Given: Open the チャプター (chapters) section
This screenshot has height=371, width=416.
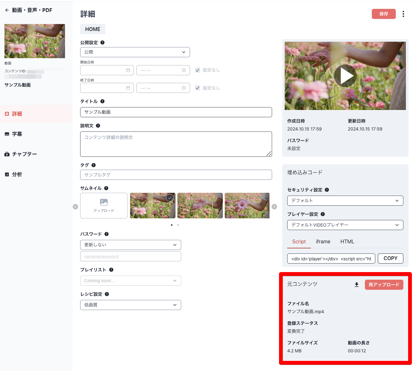Looking at the screenshot, I should [25, 154].
